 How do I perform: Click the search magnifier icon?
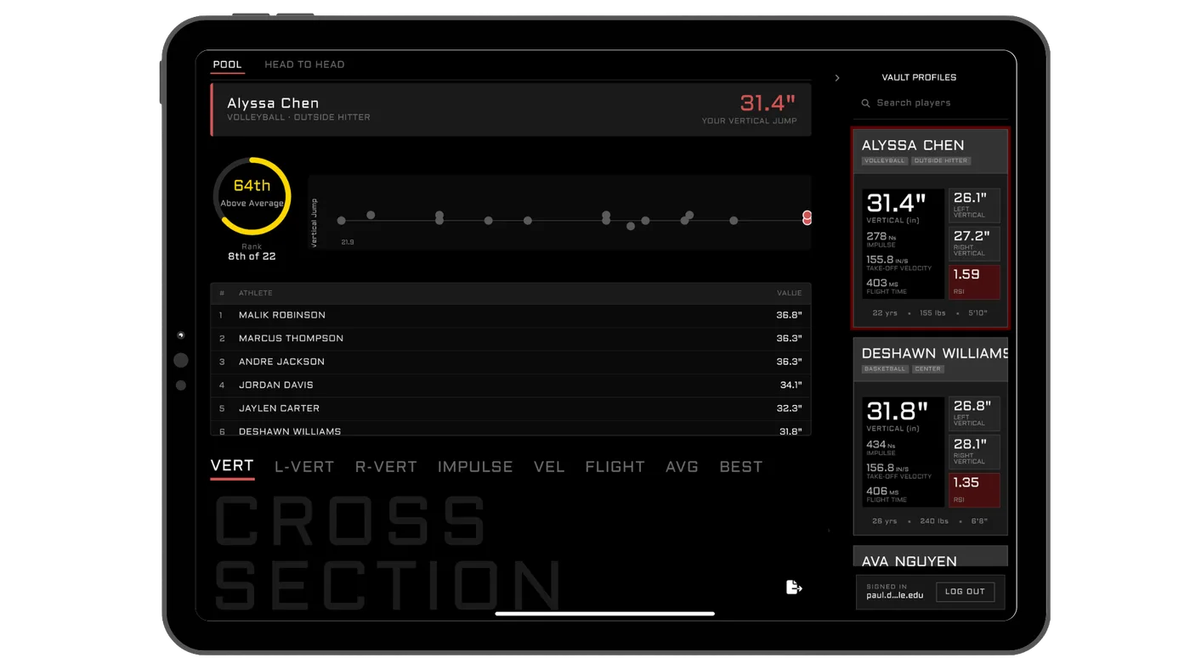pyautogui.click(x=865, y=104)
